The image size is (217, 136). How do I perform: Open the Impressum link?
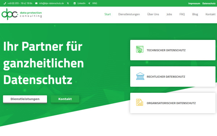click(194, 4)
